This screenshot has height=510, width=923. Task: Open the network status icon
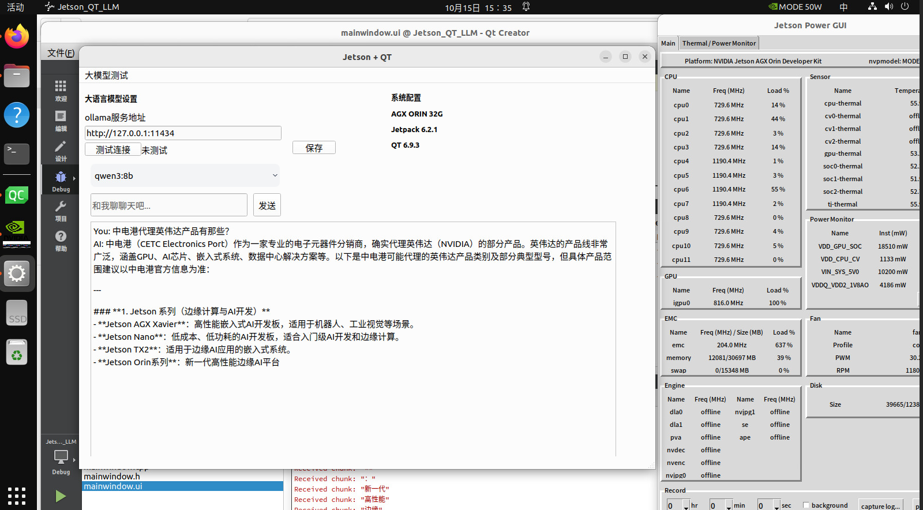[872, 7]
